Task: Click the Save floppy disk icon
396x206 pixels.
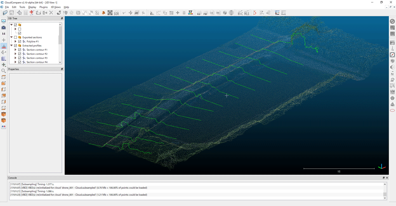Action: (x=12, y=13)
